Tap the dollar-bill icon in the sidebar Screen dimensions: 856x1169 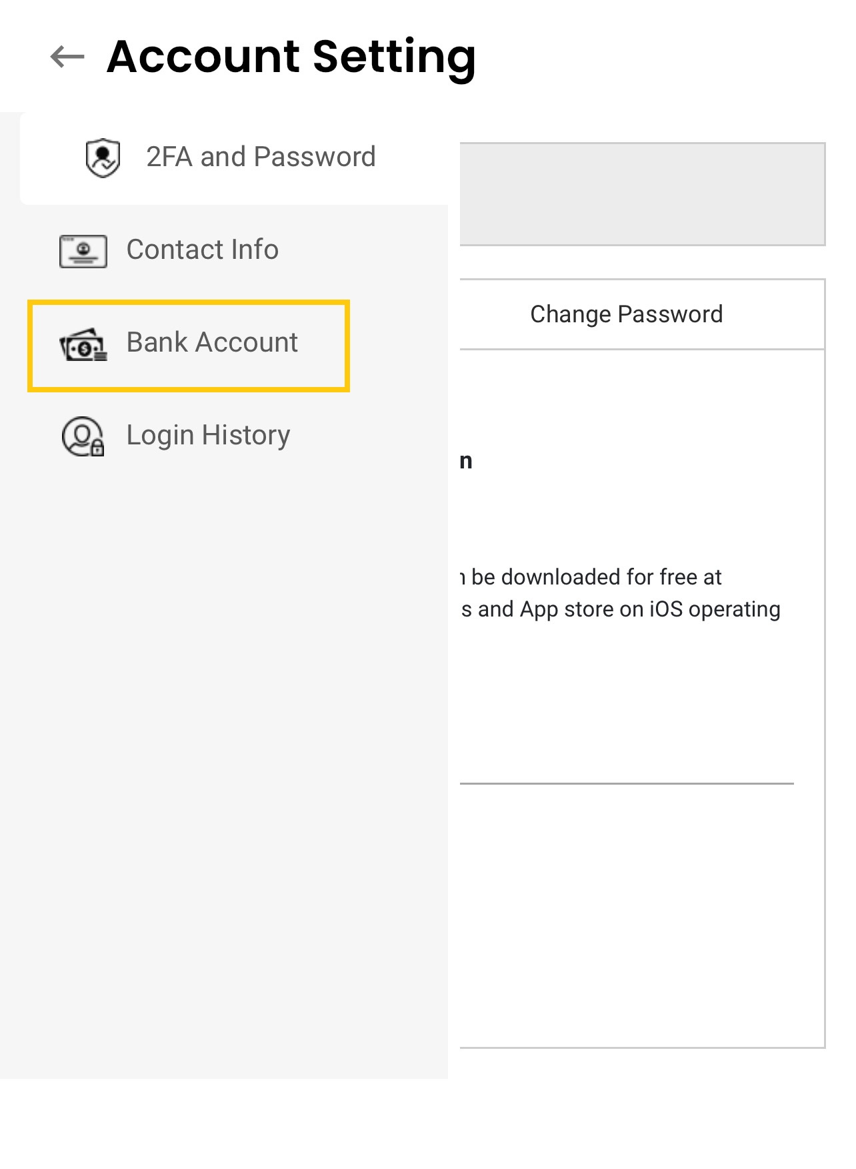(x=83, y=344)
